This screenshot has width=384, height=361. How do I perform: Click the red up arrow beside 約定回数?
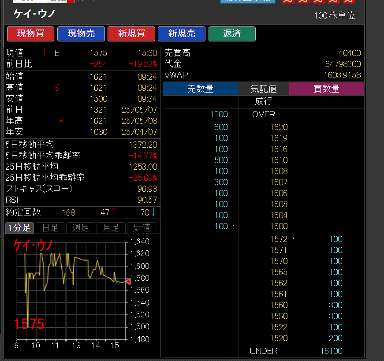pos(114,212)
